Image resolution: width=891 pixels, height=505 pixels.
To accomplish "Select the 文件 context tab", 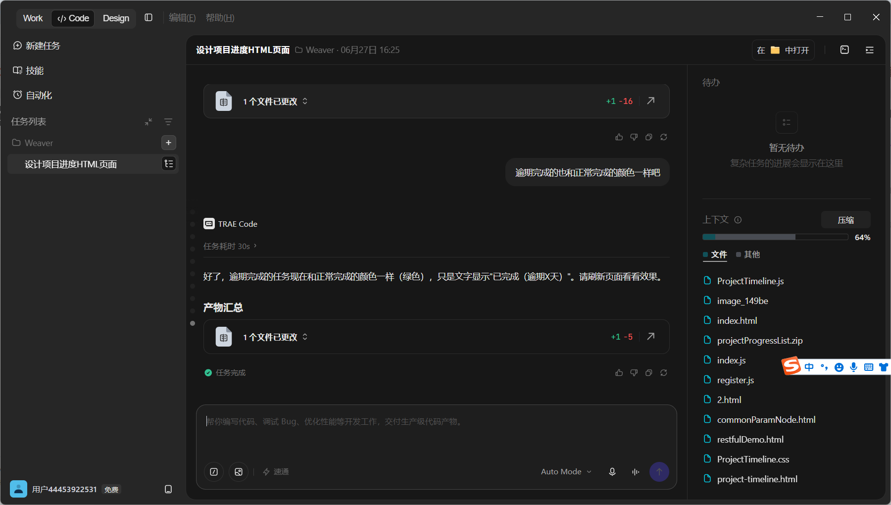I will (x=715, y=254).
